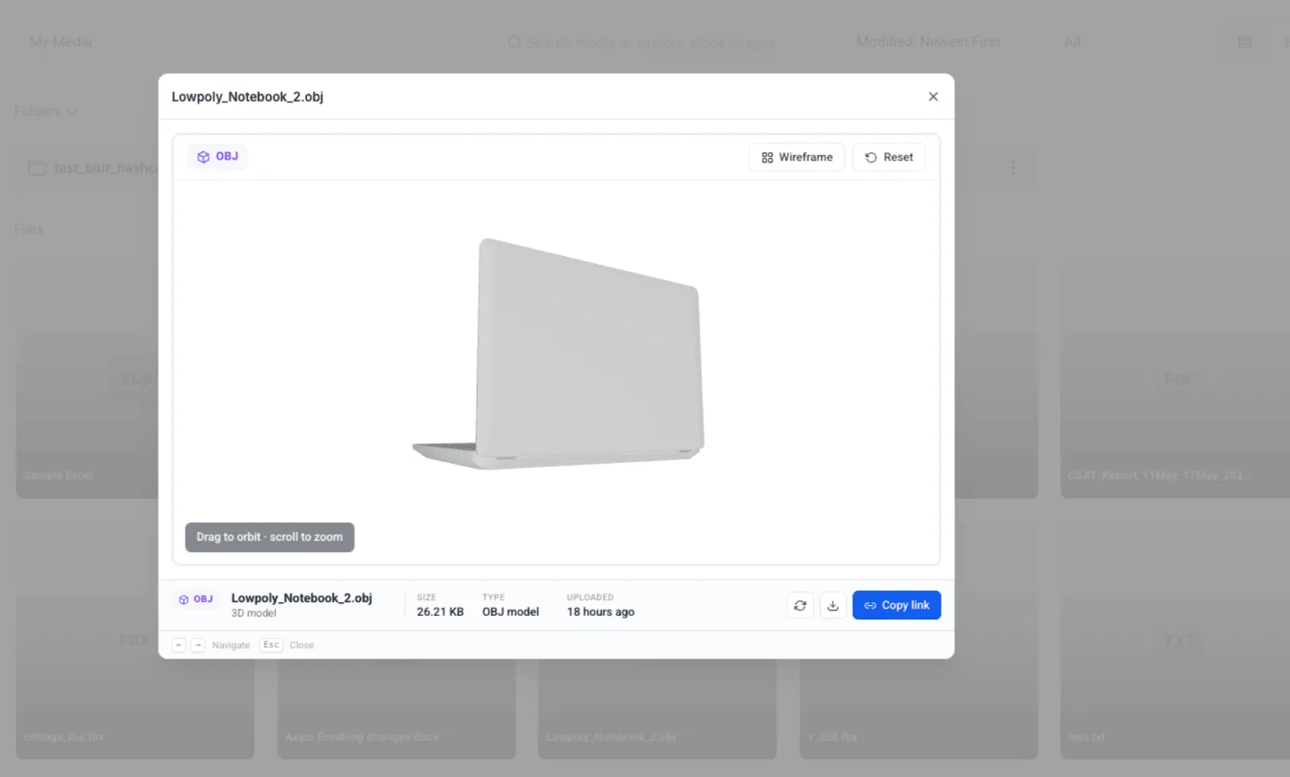Open the All filter dropdown

(x=1072, y=42)
